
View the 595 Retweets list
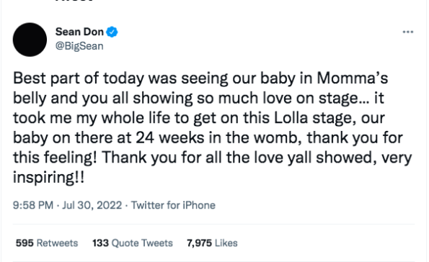point(47,243)
